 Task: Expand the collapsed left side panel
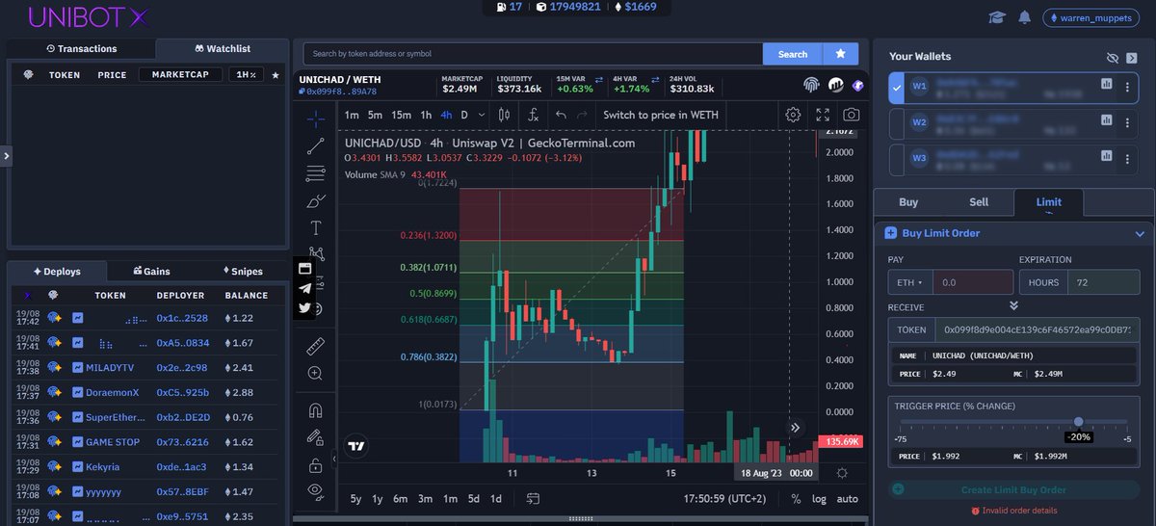(x=6, y=154)
